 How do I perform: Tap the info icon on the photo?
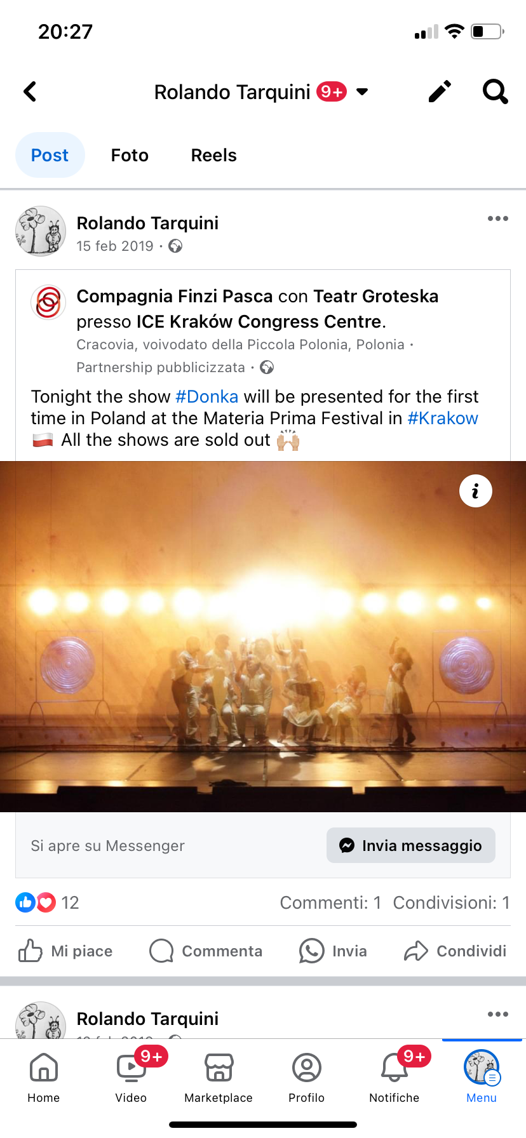[476, 491]
